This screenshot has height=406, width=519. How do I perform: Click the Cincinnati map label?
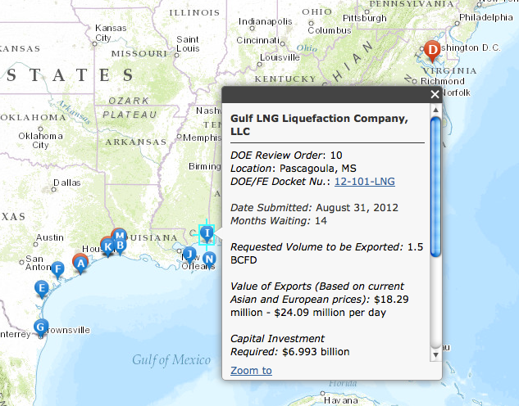tap(257, 40)
